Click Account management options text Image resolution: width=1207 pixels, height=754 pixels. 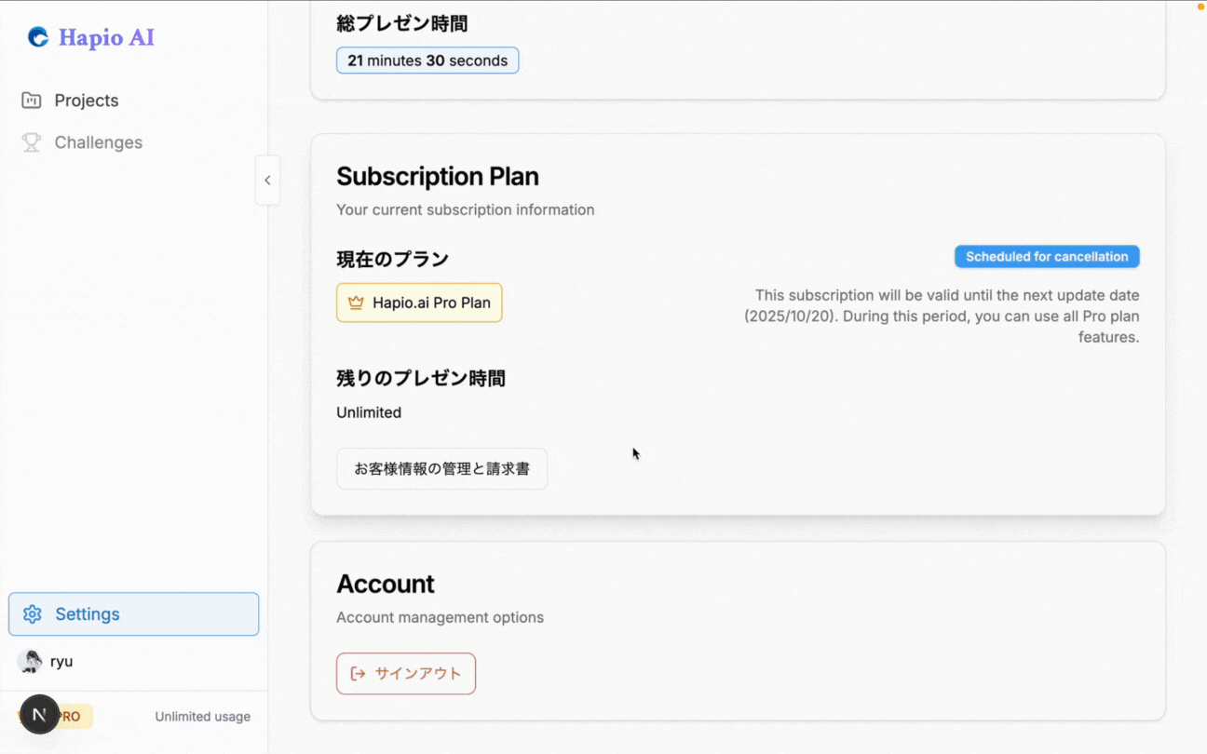[x=440, y=617]
